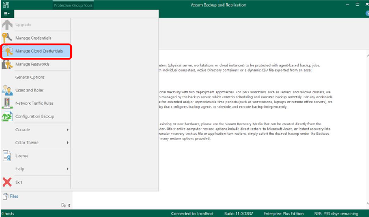The image size is (369, 217).
Task: Click 'Connected to: localhost' status text
Action: (x=193, y=214)
